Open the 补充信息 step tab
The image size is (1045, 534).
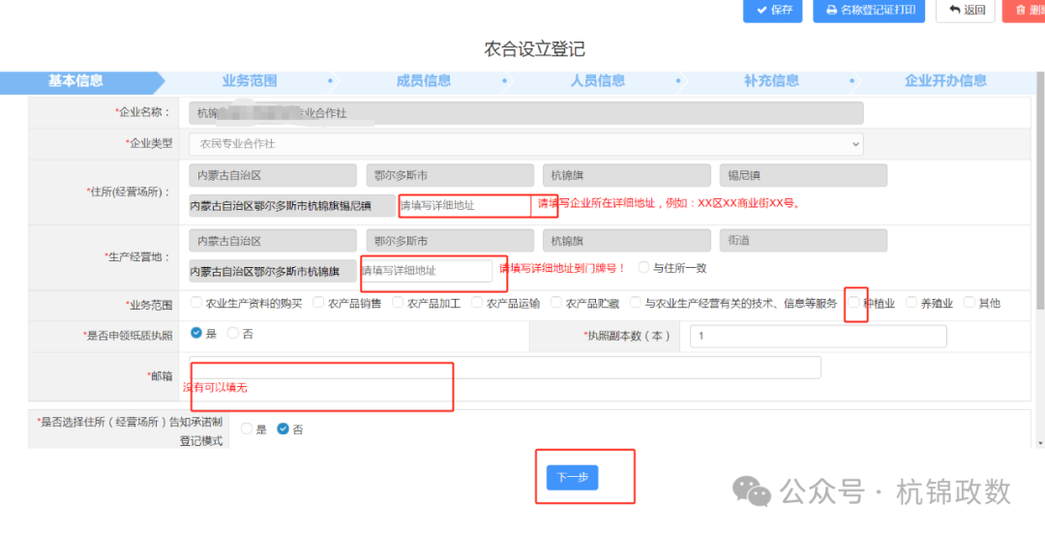[x=771, y=81]
